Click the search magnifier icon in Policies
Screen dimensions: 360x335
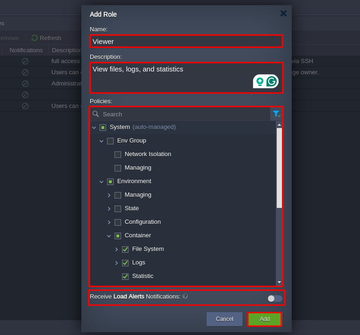[x=95, y=114]
